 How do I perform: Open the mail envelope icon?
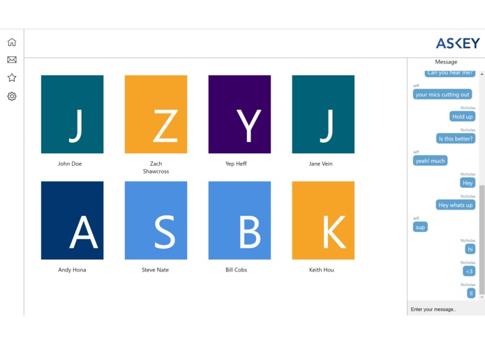[12, 60]
